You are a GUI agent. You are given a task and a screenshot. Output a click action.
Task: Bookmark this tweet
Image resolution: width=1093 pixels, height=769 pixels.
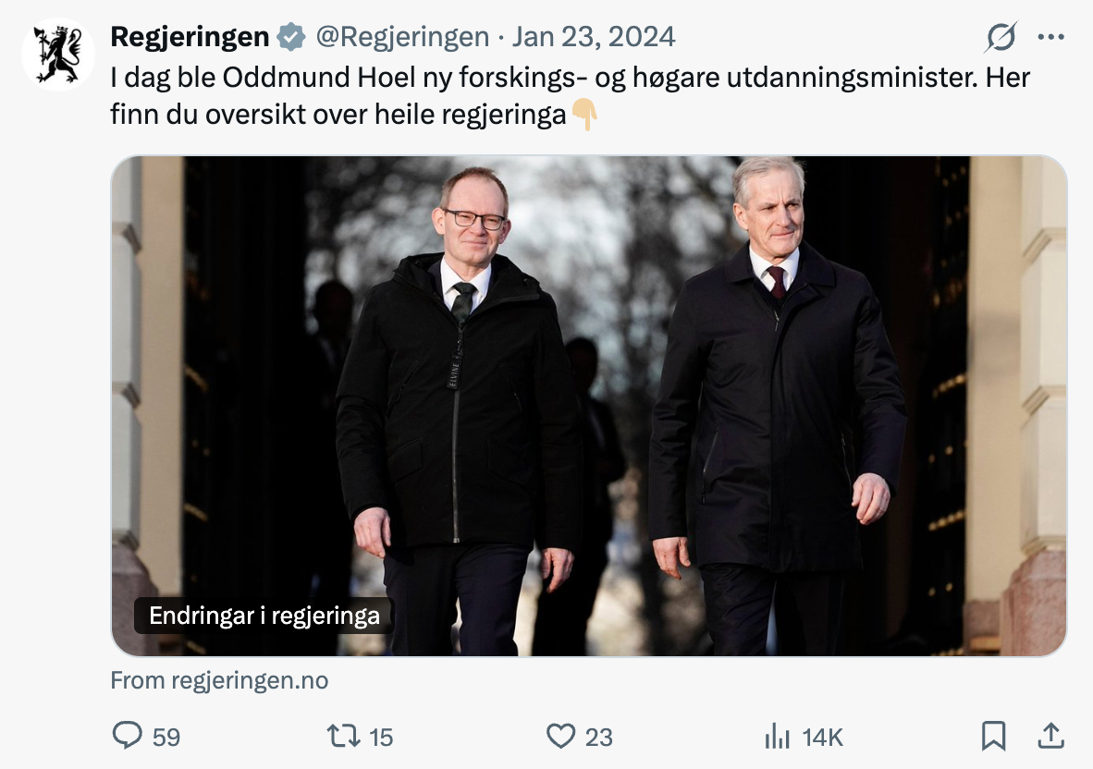pos(993,736)
